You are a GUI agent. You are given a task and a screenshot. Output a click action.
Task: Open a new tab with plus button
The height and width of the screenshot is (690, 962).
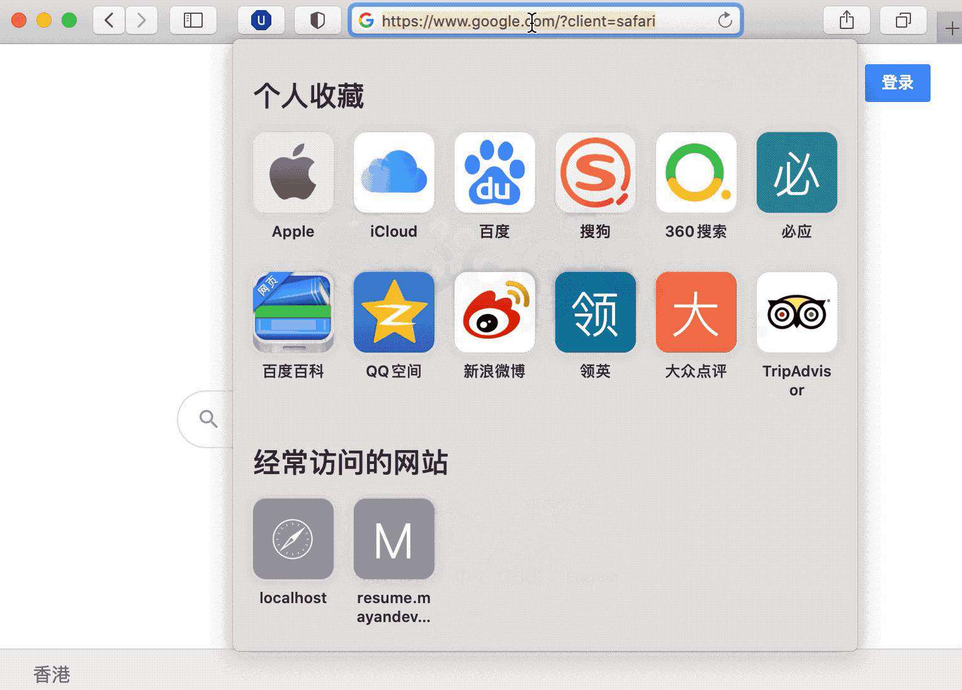(x=951, y=28)
